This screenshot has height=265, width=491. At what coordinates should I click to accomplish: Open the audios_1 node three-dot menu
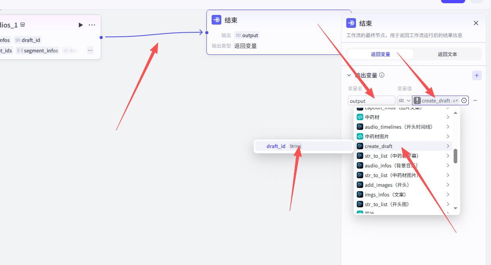(x=92, y=25)
